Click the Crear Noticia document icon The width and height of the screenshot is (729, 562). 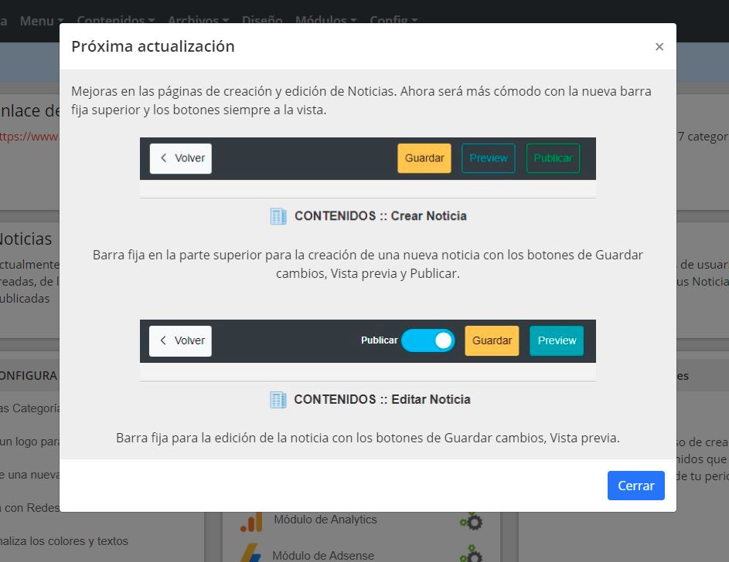coord(278,216)
